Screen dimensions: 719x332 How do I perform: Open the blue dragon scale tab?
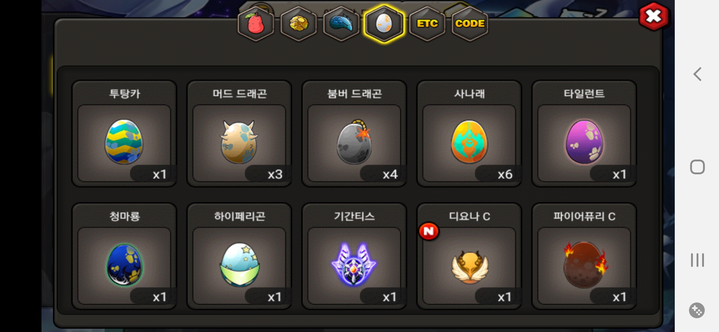[341, 24]
